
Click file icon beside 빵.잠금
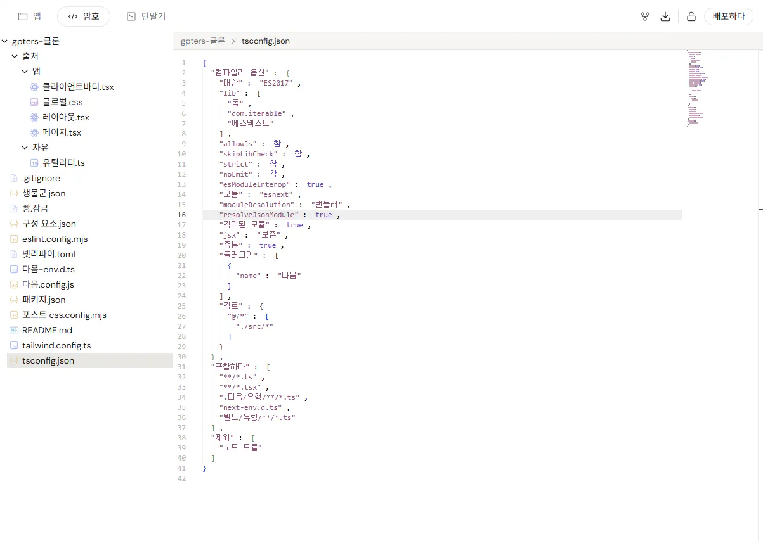pos(14,208)
